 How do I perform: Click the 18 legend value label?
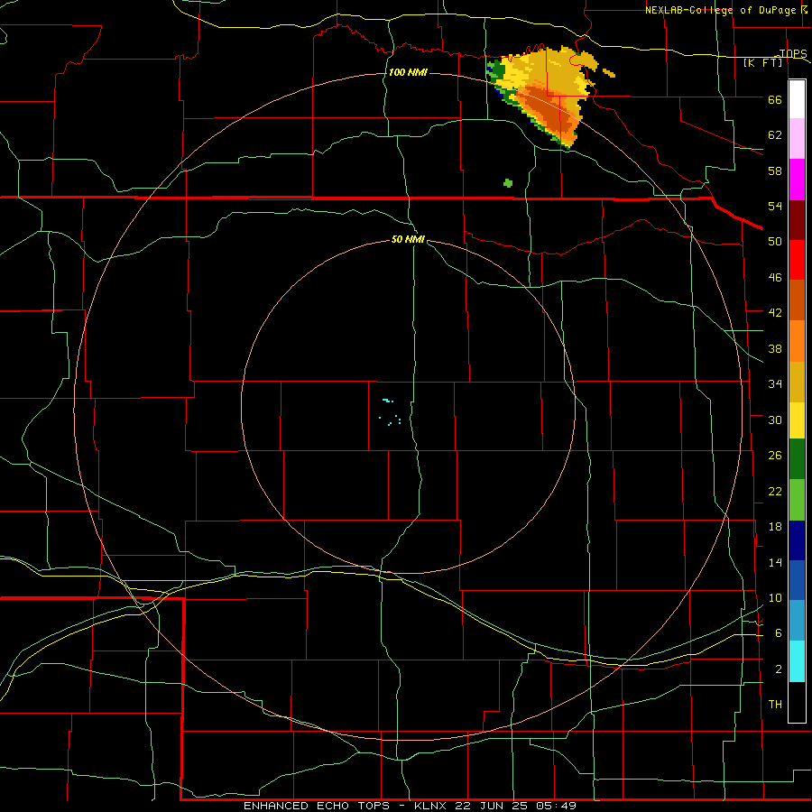775,527
